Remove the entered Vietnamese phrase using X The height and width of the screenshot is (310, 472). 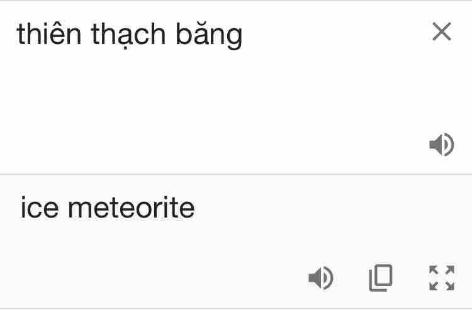coord(442,32)
